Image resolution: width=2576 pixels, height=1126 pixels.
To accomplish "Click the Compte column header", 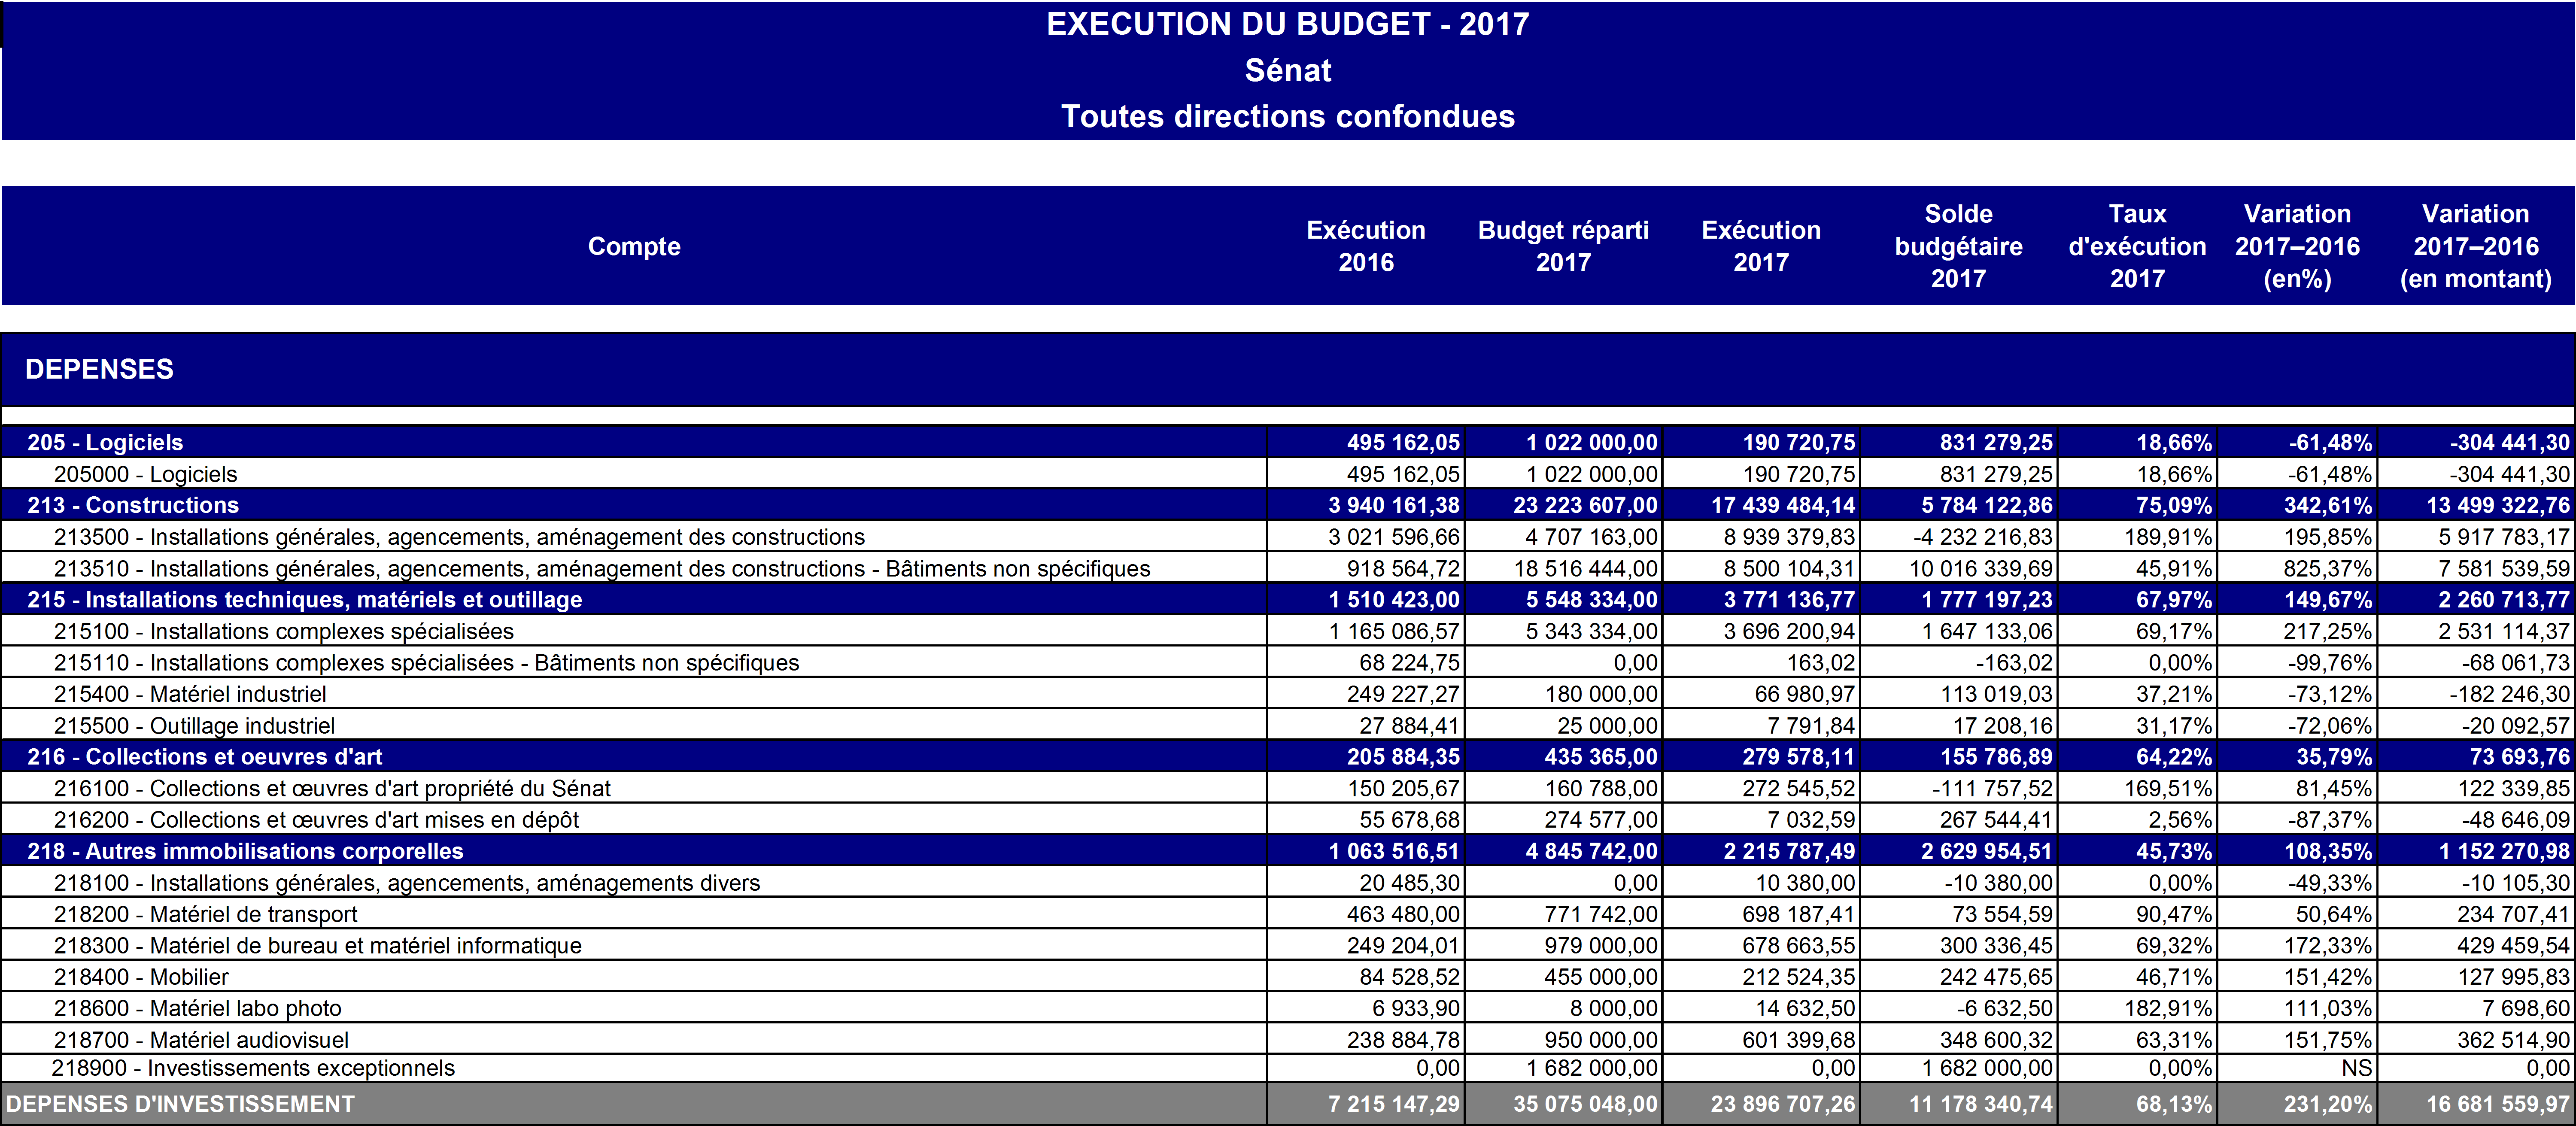I will 634,246.
